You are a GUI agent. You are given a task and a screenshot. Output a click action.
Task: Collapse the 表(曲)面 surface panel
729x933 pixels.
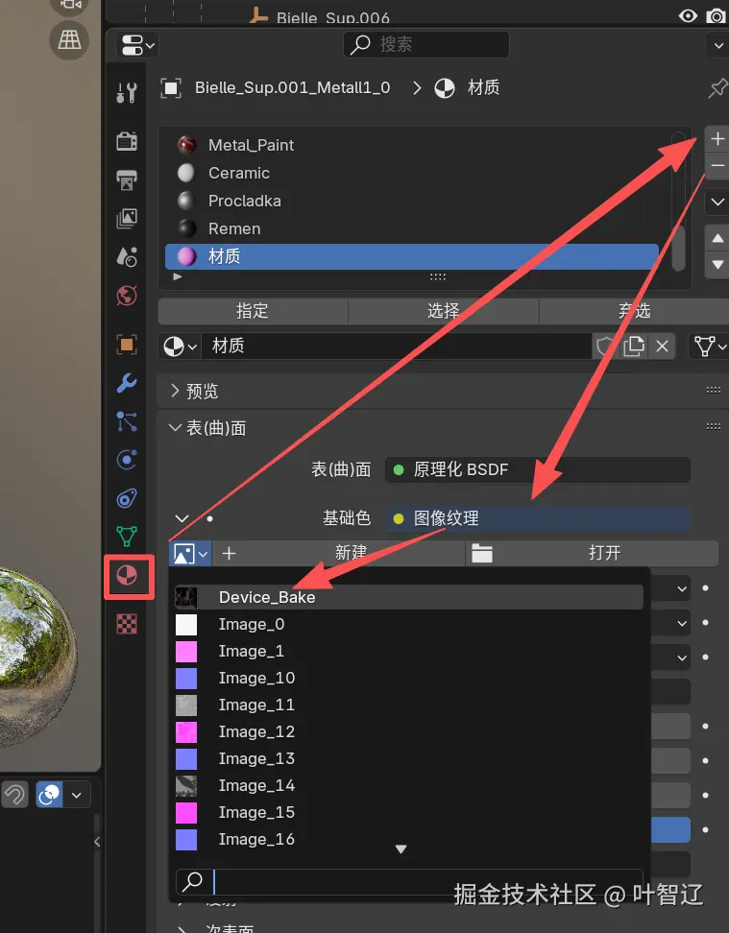click(x=207, y=428)
